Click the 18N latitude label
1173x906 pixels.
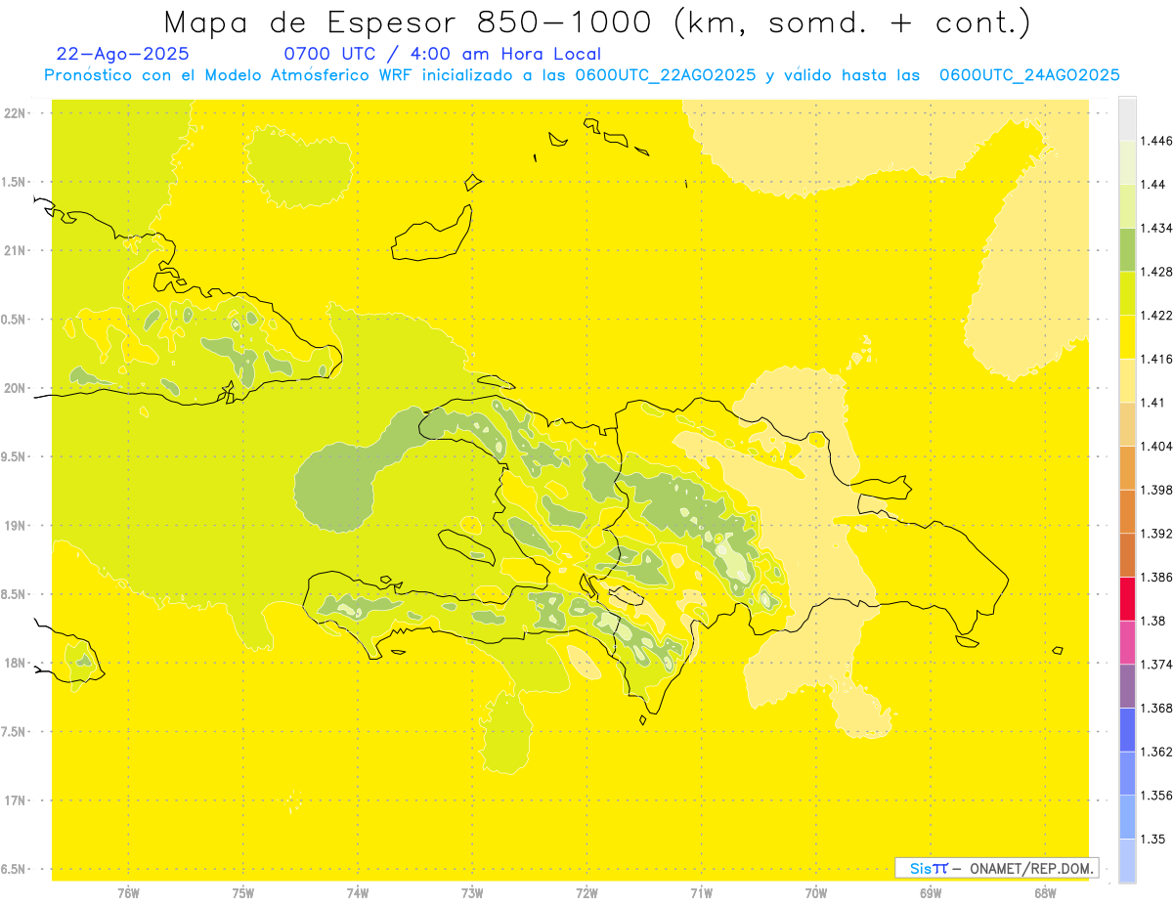click(14, 664)
